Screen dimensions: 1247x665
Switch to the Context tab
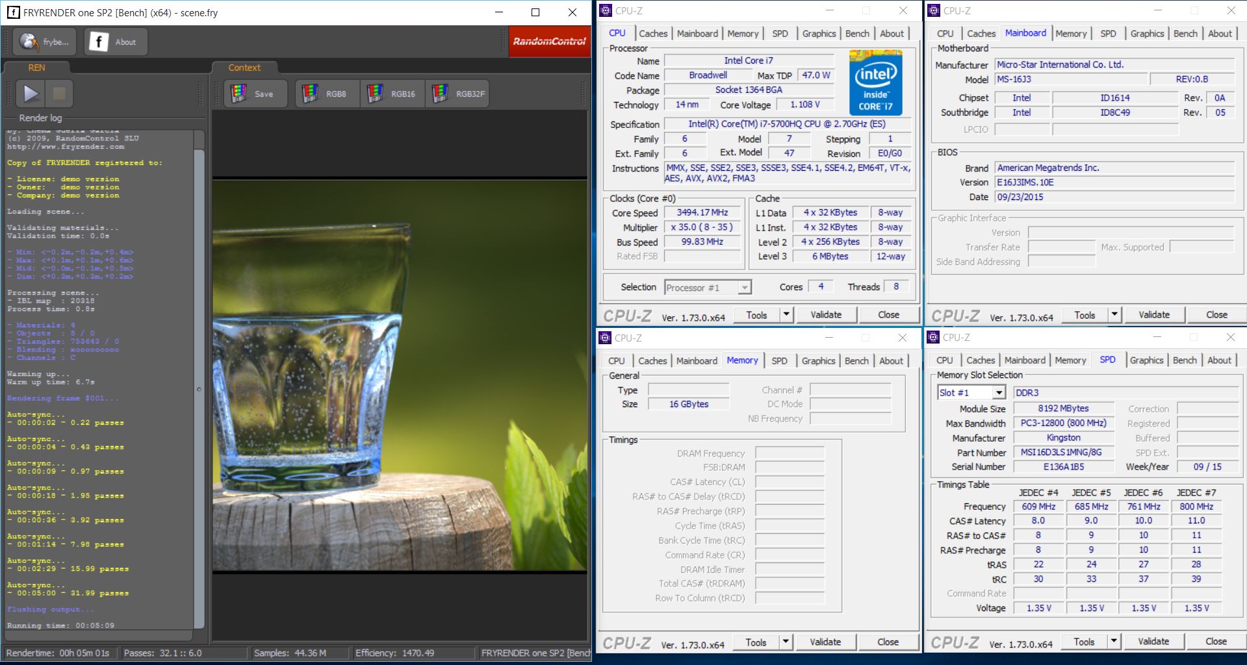[x=244, y=68]
